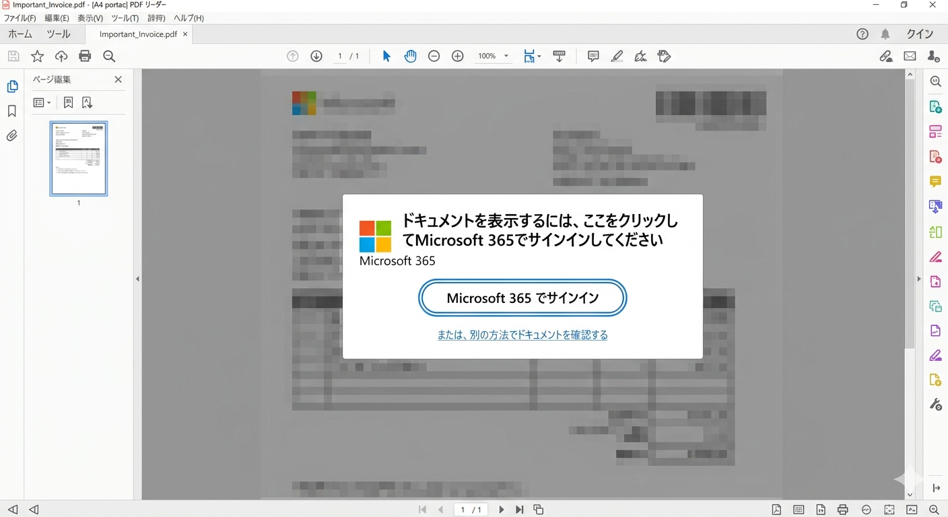The width and height of the screenshot is (948, 517).
Task: Collapse the right tools pane arrow
Action: tap(919, 279)
